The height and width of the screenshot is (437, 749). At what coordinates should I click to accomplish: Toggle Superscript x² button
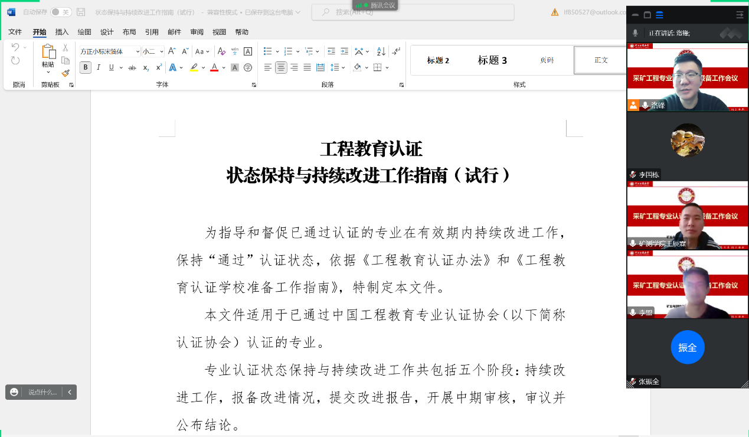point(159,67)
